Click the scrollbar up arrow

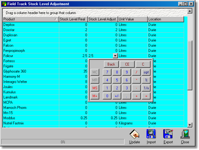point(190,11)
